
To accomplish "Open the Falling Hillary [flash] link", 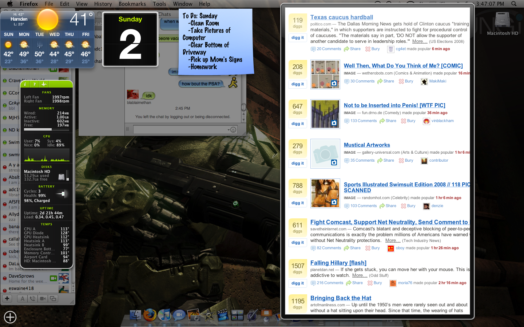I will [x=338, y=263].
